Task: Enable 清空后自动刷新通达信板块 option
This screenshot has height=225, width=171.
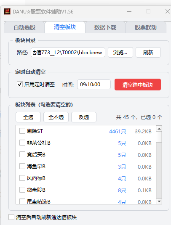Action: [x=11, y=217]
